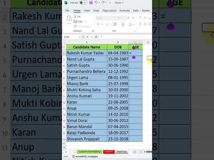Toggle Underline formatting
This screenshot has width=214, height=160.
click(107, 24)
